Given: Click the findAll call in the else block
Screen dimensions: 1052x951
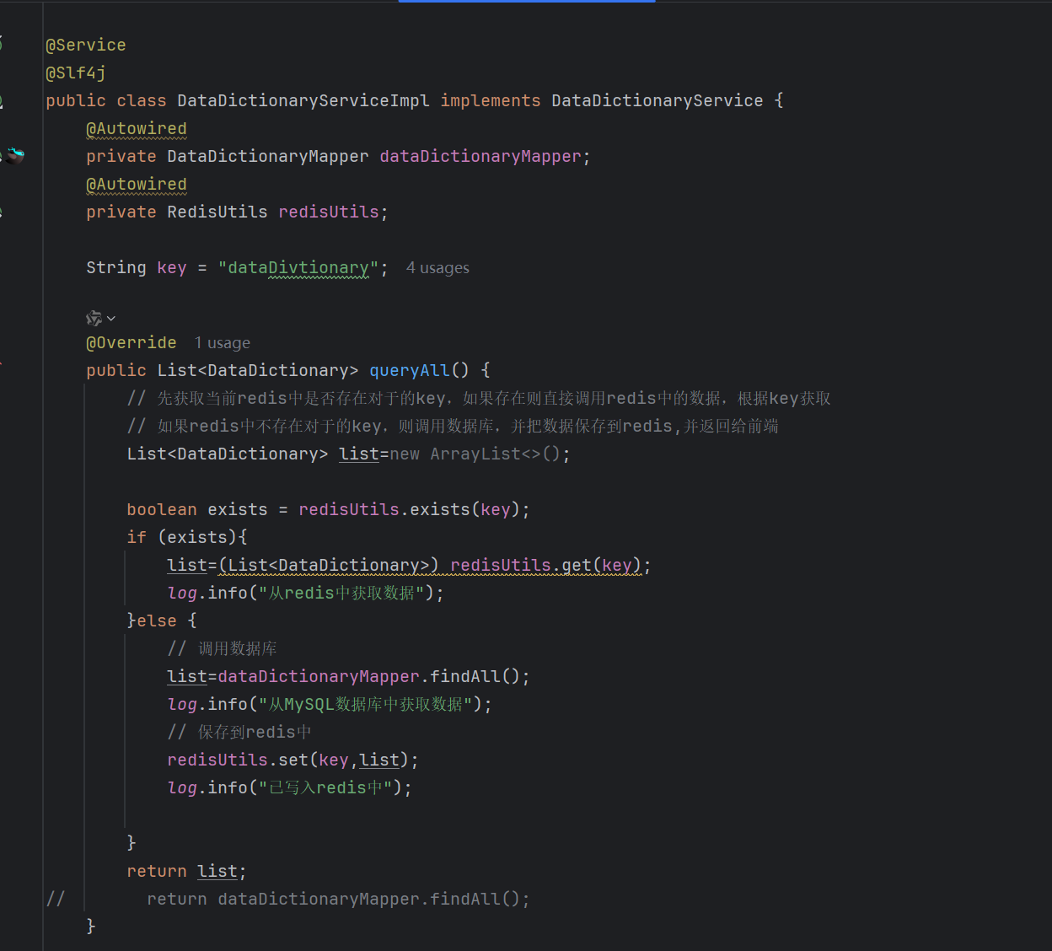Looking at the screenshot, I should click(464, 676).
